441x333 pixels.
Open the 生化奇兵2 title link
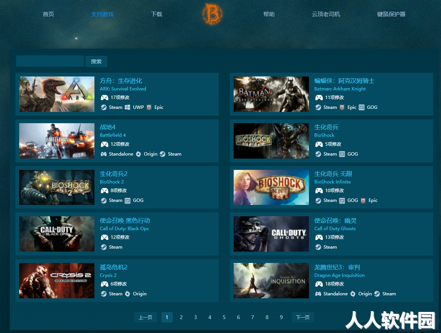pyautogui.click(x=114, y=174)
